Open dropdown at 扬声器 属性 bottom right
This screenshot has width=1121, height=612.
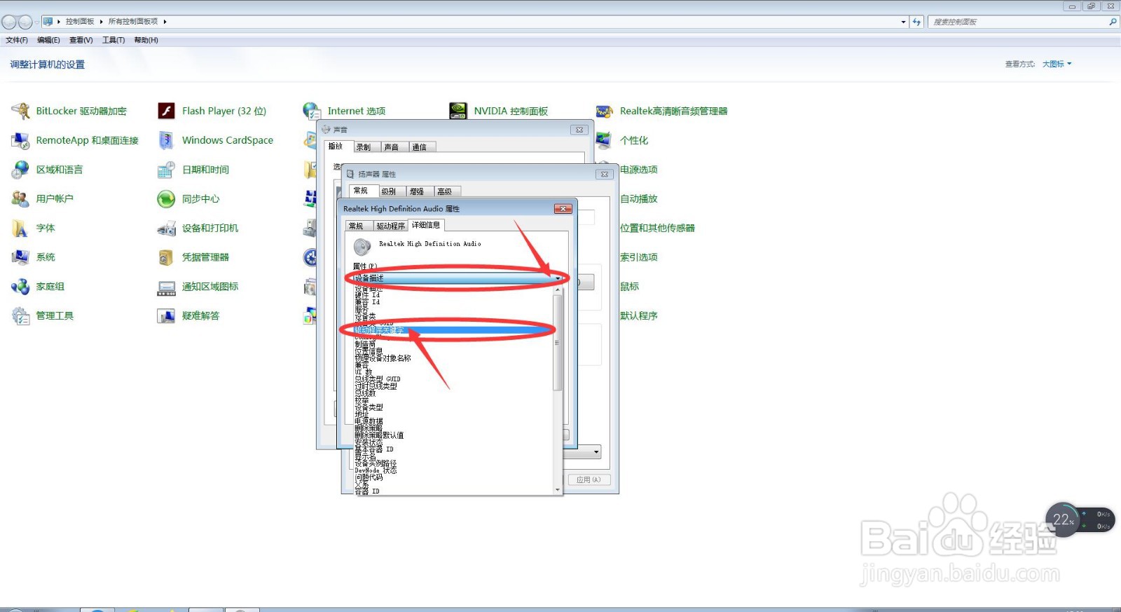(x=596, y=452)
